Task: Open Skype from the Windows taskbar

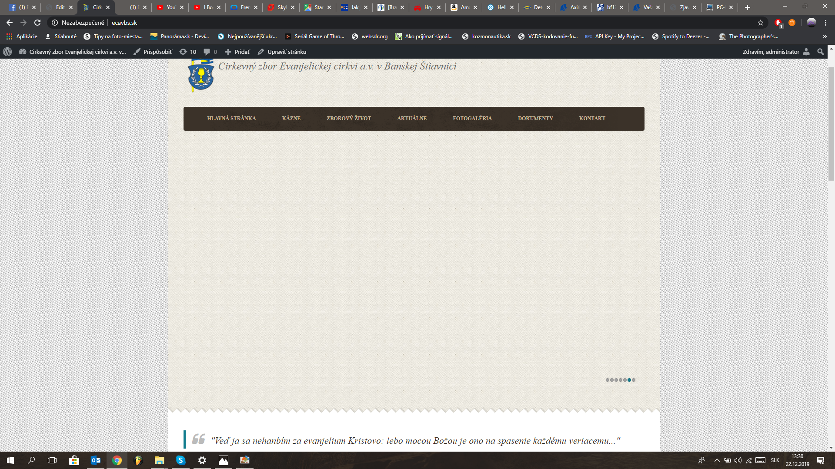Action: point(180,460)
